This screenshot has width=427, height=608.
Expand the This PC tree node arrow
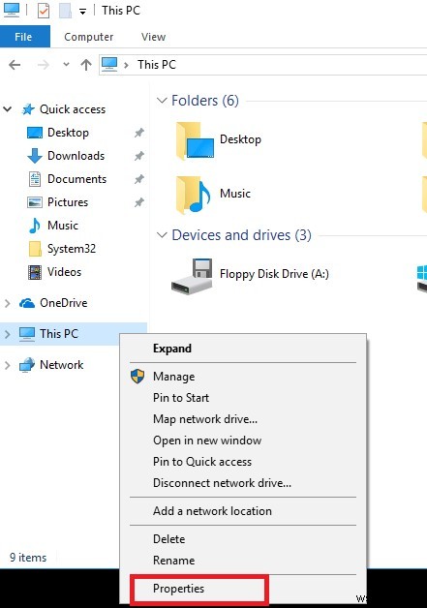(8, 334)
